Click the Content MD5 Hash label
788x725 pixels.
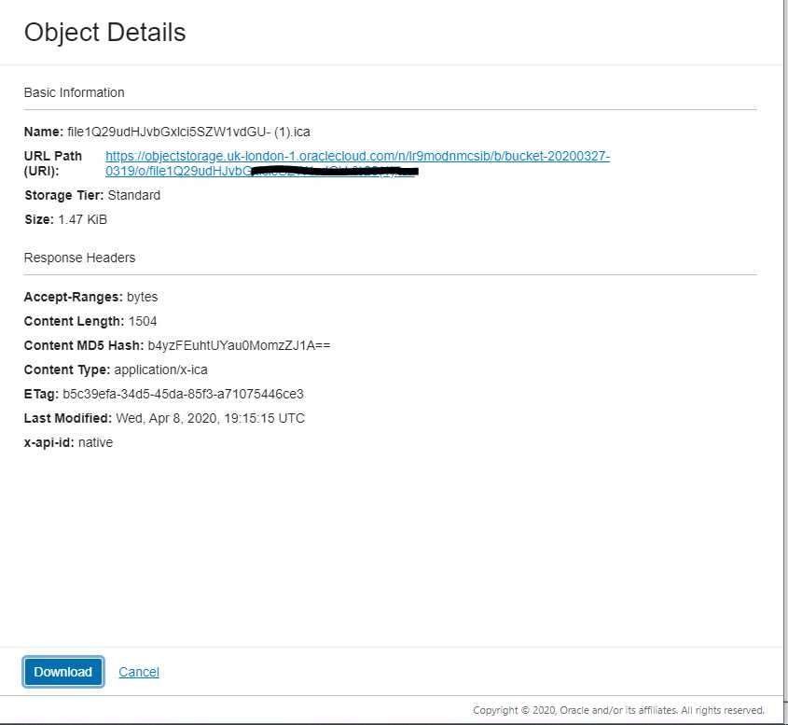pyautogui.click(x=82, y=345)
